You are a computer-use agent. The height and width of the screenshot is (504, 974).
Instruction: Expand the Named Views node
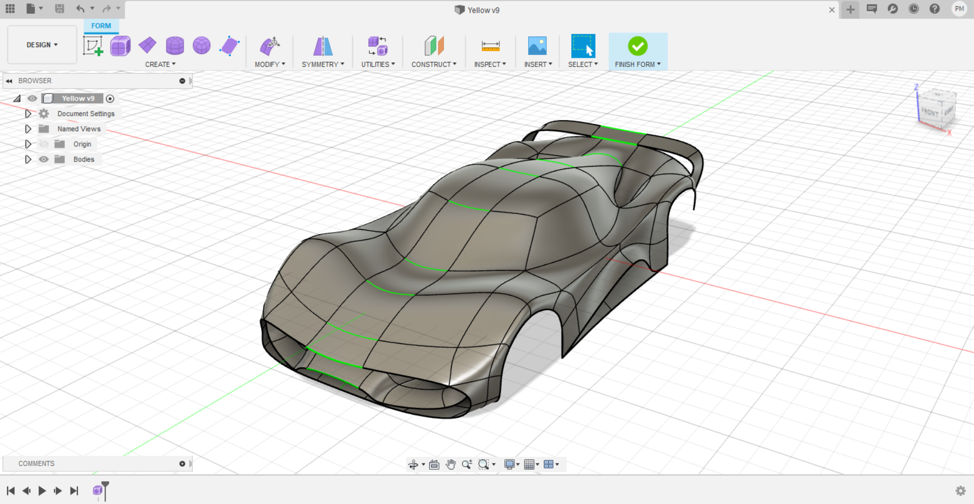pos(28,129)
